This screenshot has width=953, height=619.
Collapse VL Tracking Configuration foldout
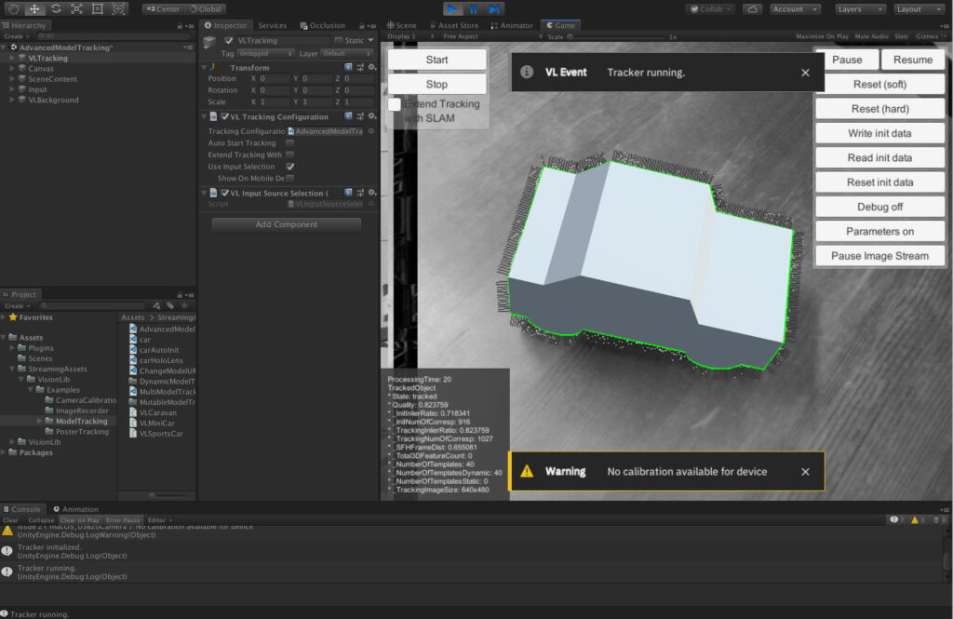204,116
